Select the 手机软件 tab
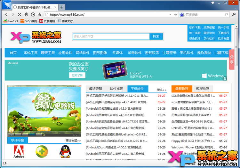Viewport: 240px width, 168px height. coord(138,89)
